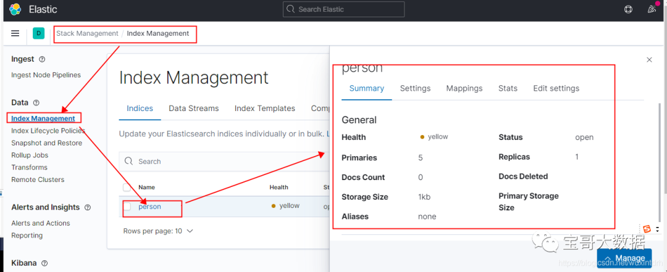Close the person index flyout
Image resolution: width=667 pixels, height=272 pixels.
coord(649,60)
